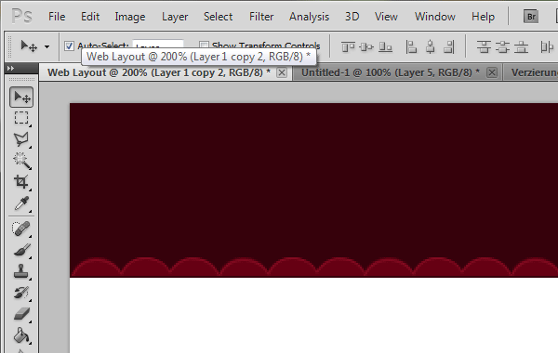Align top edges of layers
This screenshot has width=558, height=353.
click(348, 46)
